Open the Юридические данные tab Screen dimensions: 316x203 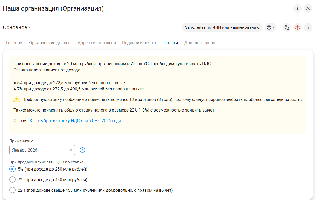coord(50,43)
